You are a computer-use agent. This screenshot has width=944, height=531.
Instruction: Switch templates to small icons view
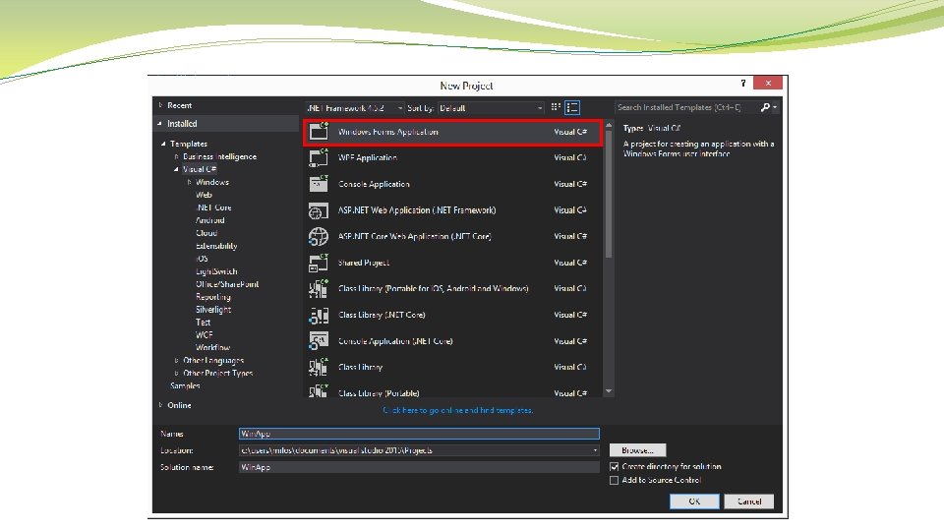point(556,108)
